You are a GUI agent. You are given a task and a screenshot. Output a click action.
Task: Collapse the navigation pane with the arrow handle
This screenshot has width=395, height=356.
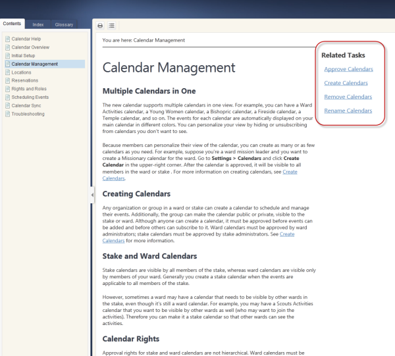[92, 195]
